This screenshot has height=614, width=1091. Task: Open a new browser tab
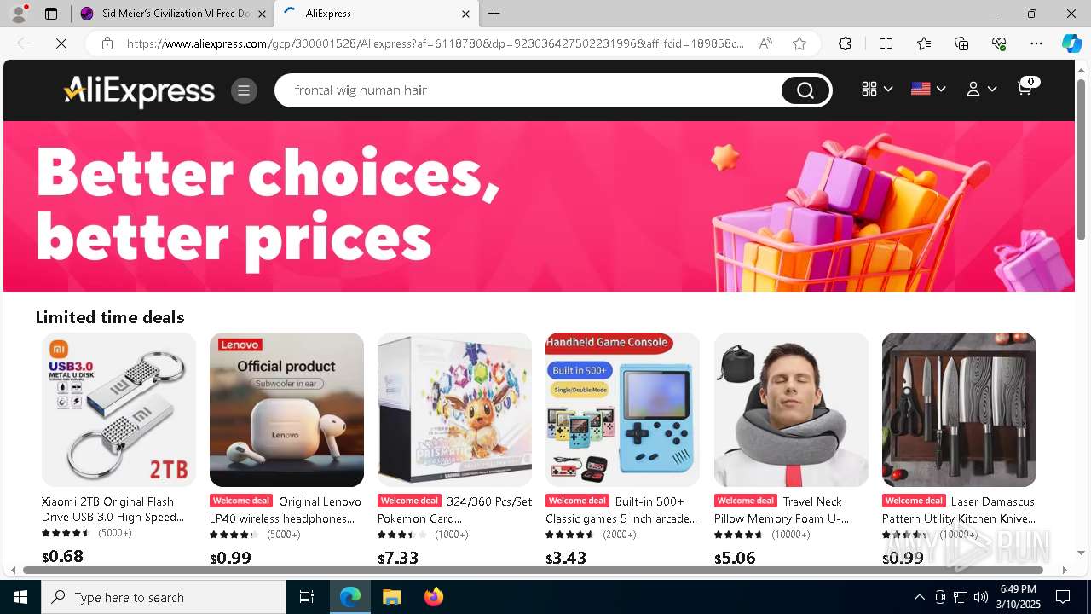[494, 14]
